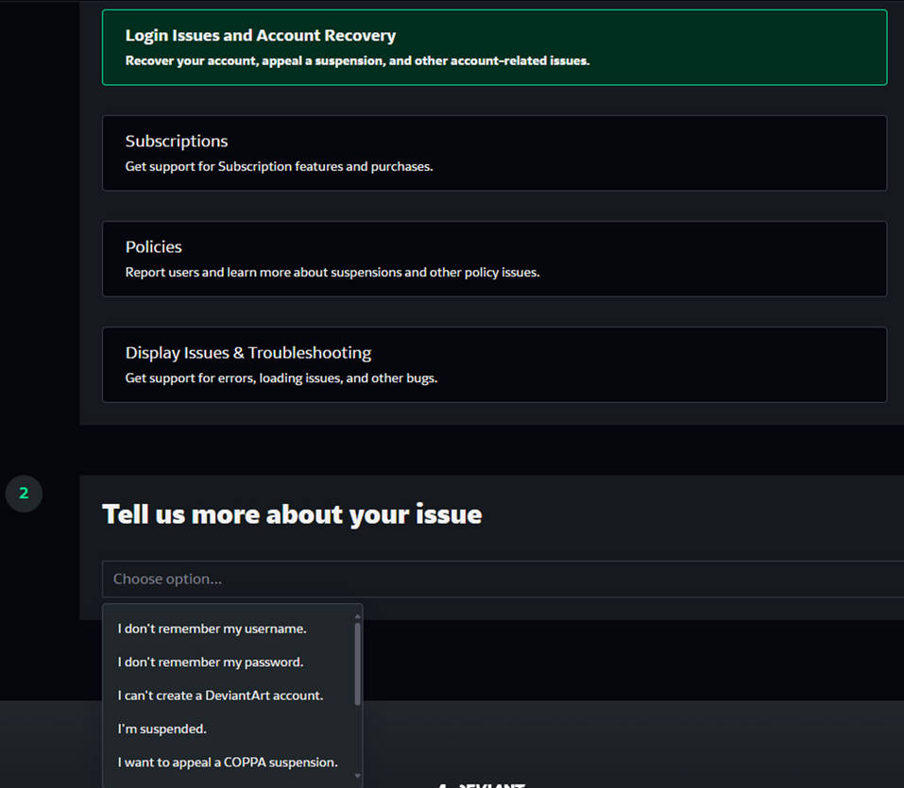Select Display Issues & Troubleshooting card
Viewport: 904px width, 788px height.
click(x=494, y=364)
